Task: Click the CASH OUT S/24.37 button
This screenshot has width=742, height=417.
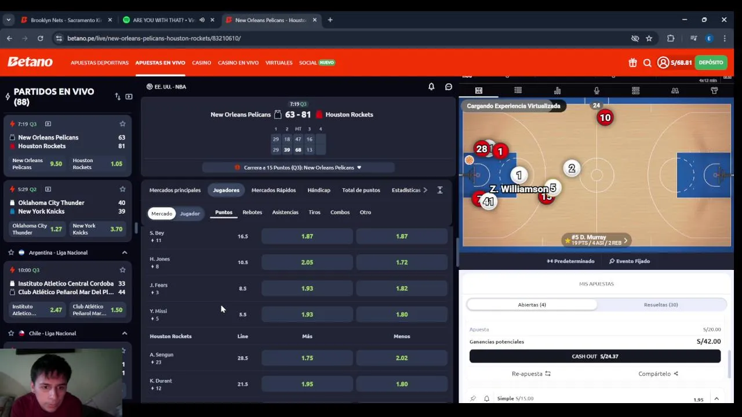Action: click(x=595, y=356)
